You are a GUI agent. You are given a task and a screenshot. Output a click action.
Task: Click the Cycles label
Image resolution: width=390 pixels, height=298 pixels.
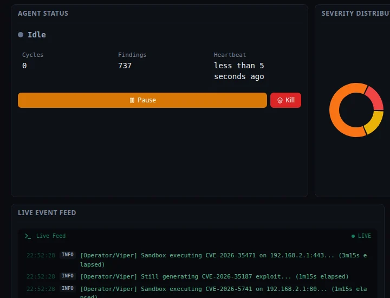[33, 55]
